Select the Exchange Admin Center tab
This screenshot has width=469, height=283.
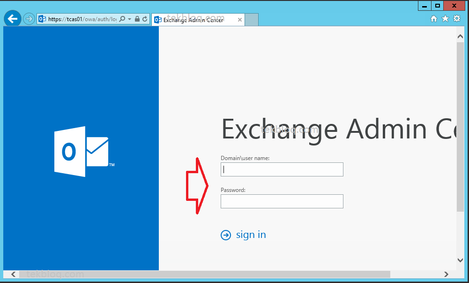point(198,20)
